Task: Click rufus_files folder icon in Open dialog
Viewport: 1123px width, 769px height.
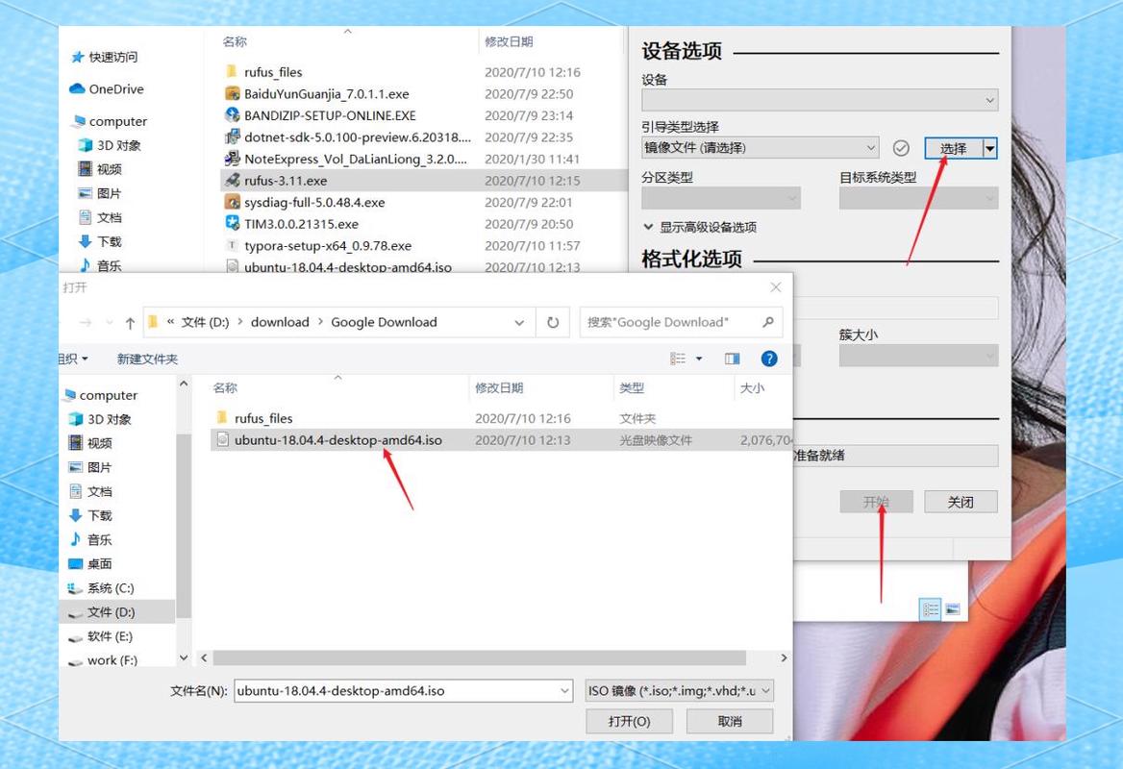Action: pyautogui.click(x=222, y=417)
